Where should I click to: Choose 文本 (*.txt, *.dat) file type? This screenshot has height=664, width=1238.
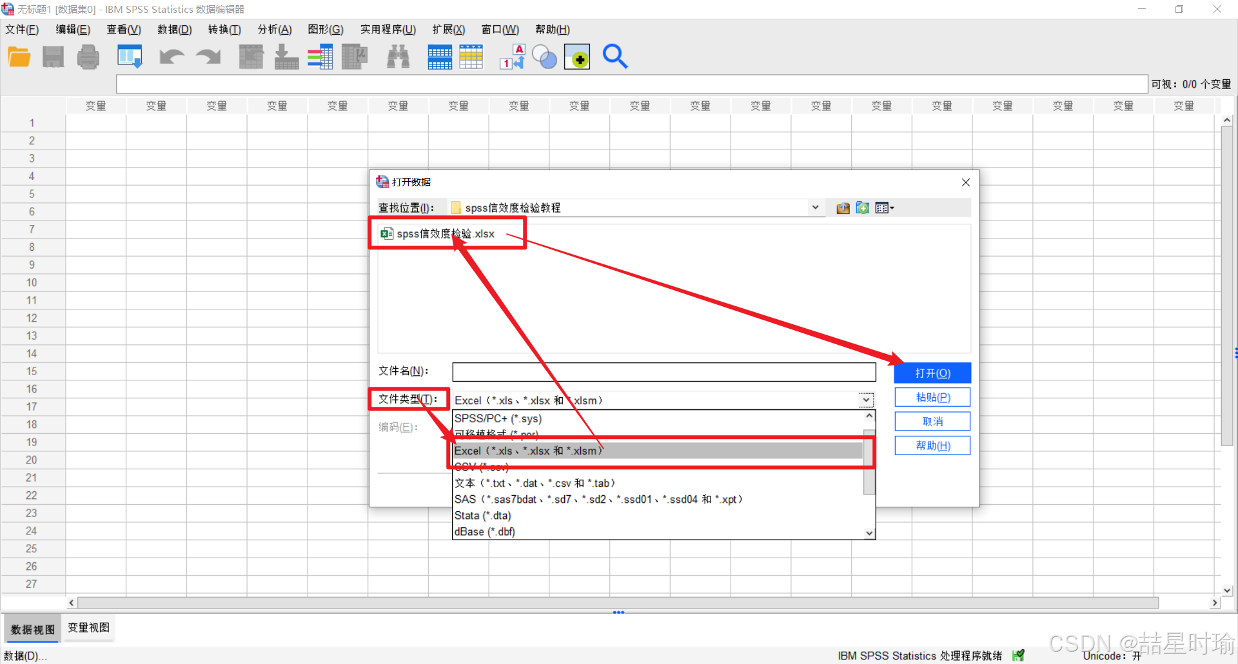(658, 483)
